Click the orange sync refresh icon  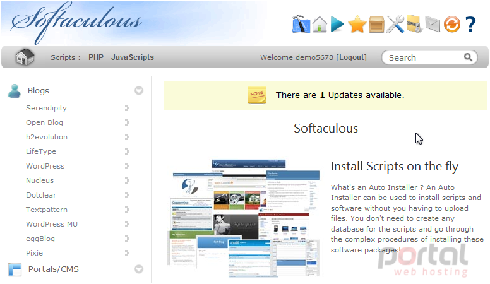452,25
